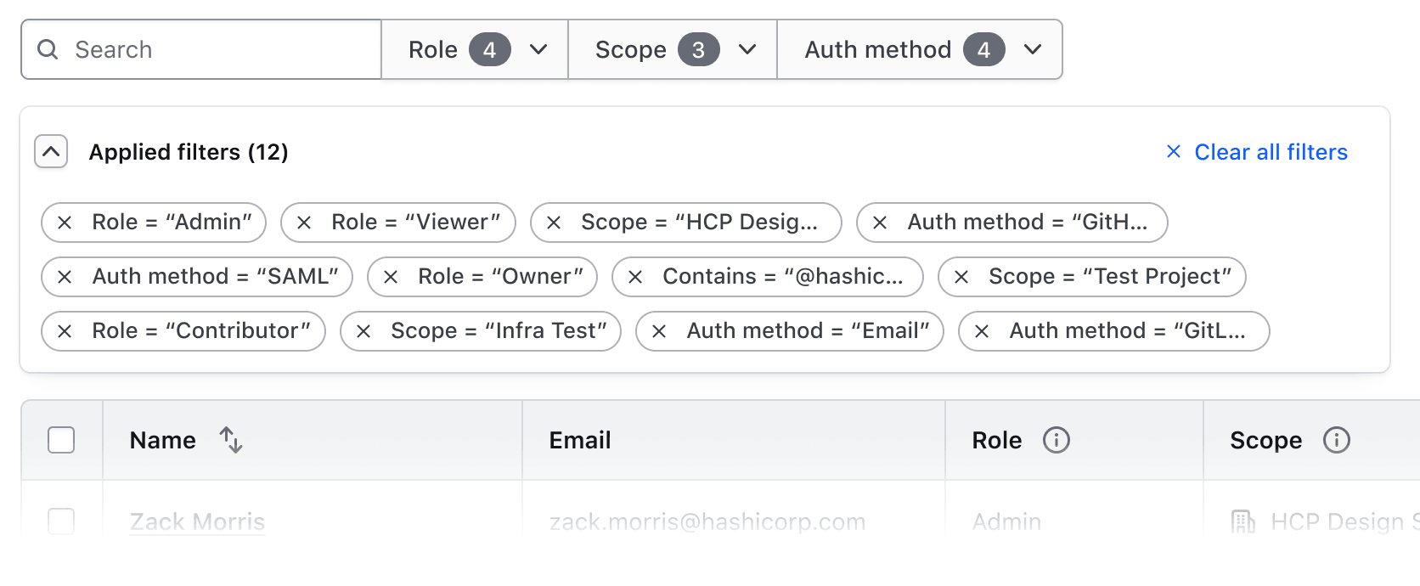This screenshot has width=1420, height=586.
Task: Dismiss the Role = "Owner" filter tag
Action: tap(391, 277)
